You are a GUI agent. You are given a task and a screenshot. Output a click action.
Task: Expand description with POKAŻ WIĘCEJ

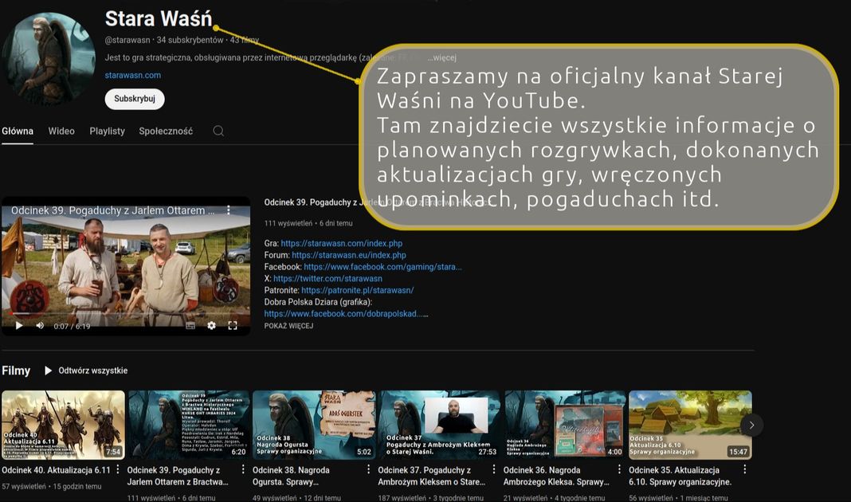point(288,326)
